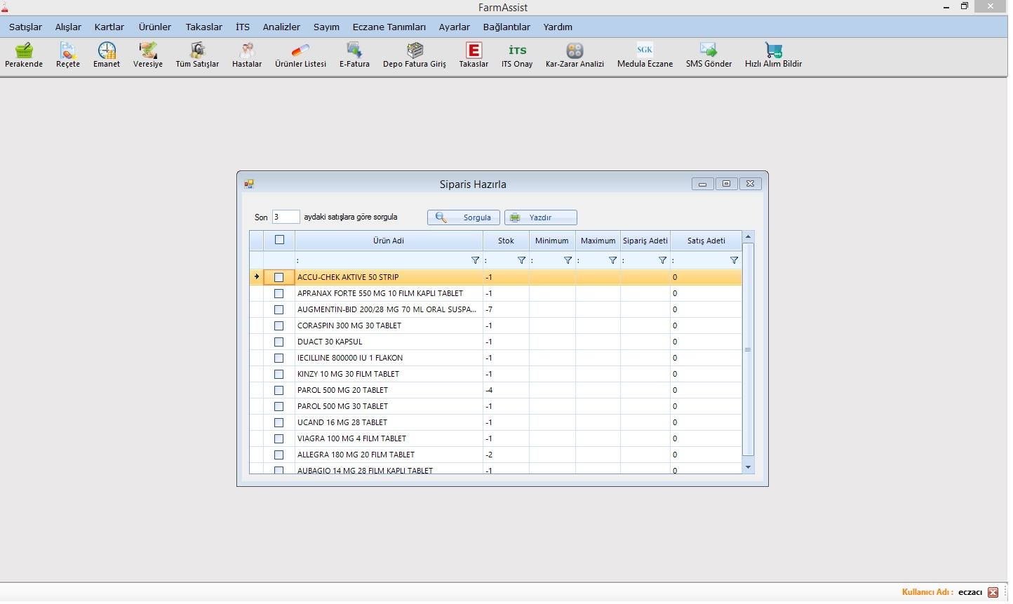Click the scroll-down arrow in the product list
Image resolution: width=1013 pixels, height=604 pixels.
click(x=748, y=467)
